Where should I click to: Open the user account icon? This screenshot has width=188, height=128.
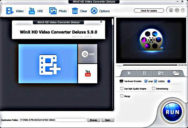click(171, 10)
